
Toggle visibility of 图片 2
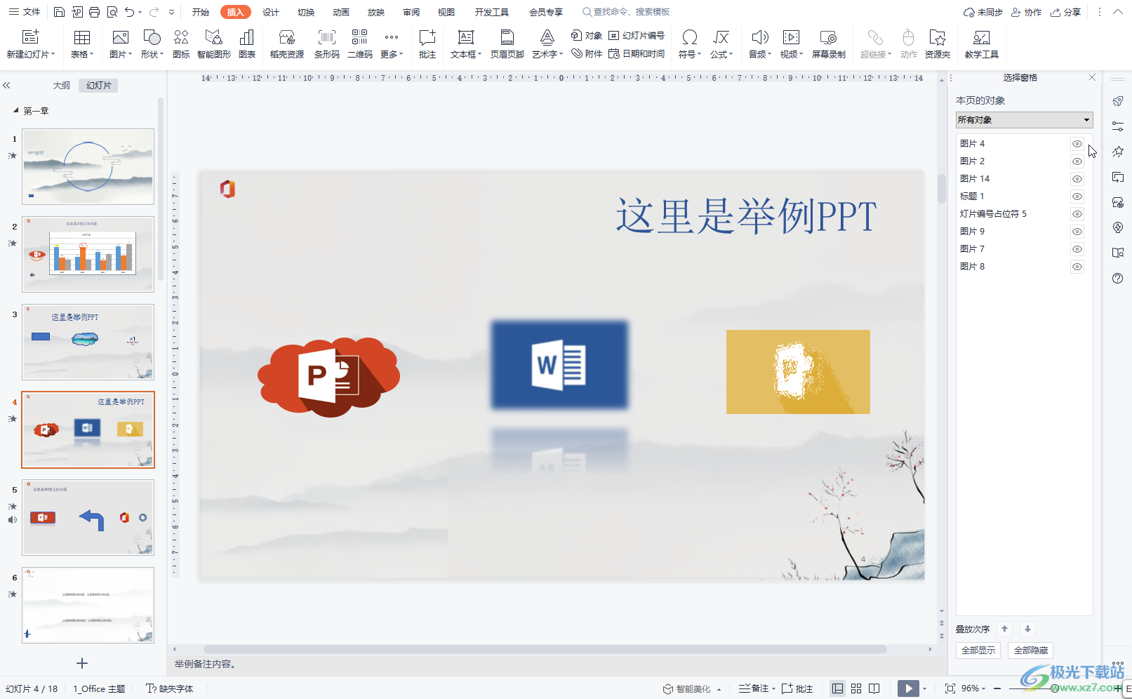[x=1077, y=161]
